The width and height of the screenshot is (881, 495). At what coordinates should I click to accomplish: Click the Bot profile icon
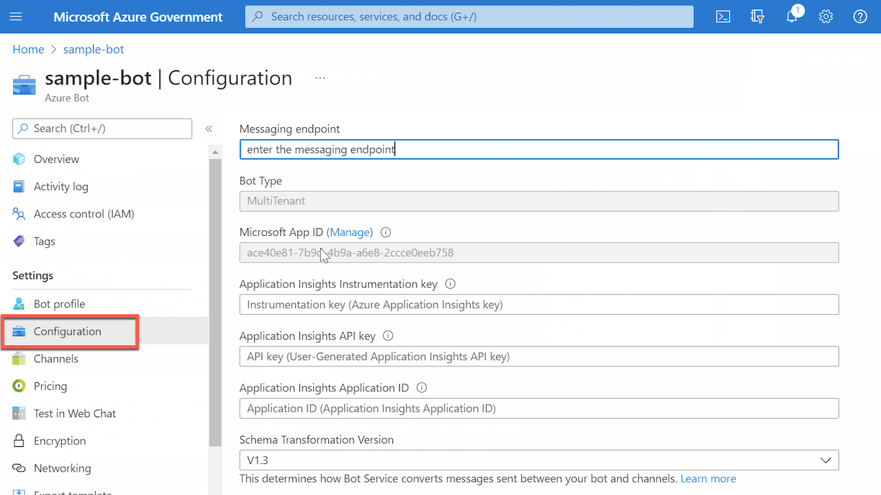click(19, 304)
